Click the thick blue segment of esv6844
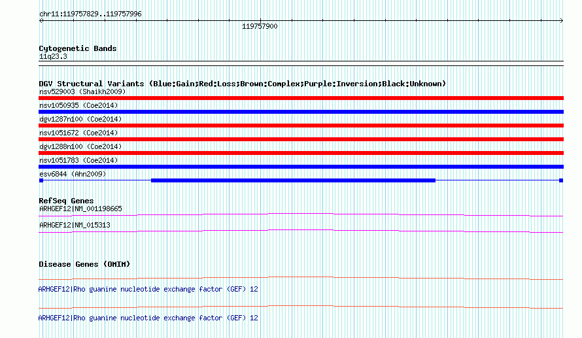The image size is (582, 338). pyautogui.click(x=293, y=180)
